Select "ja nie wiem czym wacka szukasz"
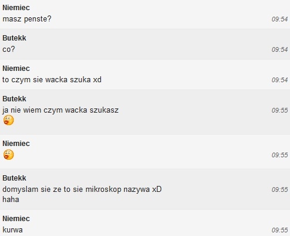The width and height of the screenshot is (290, 236). (x=60, y=110)
